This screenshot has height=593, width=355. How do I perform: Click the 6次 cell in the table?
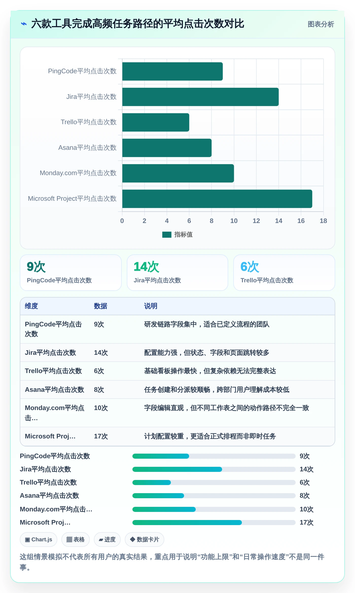99,371
